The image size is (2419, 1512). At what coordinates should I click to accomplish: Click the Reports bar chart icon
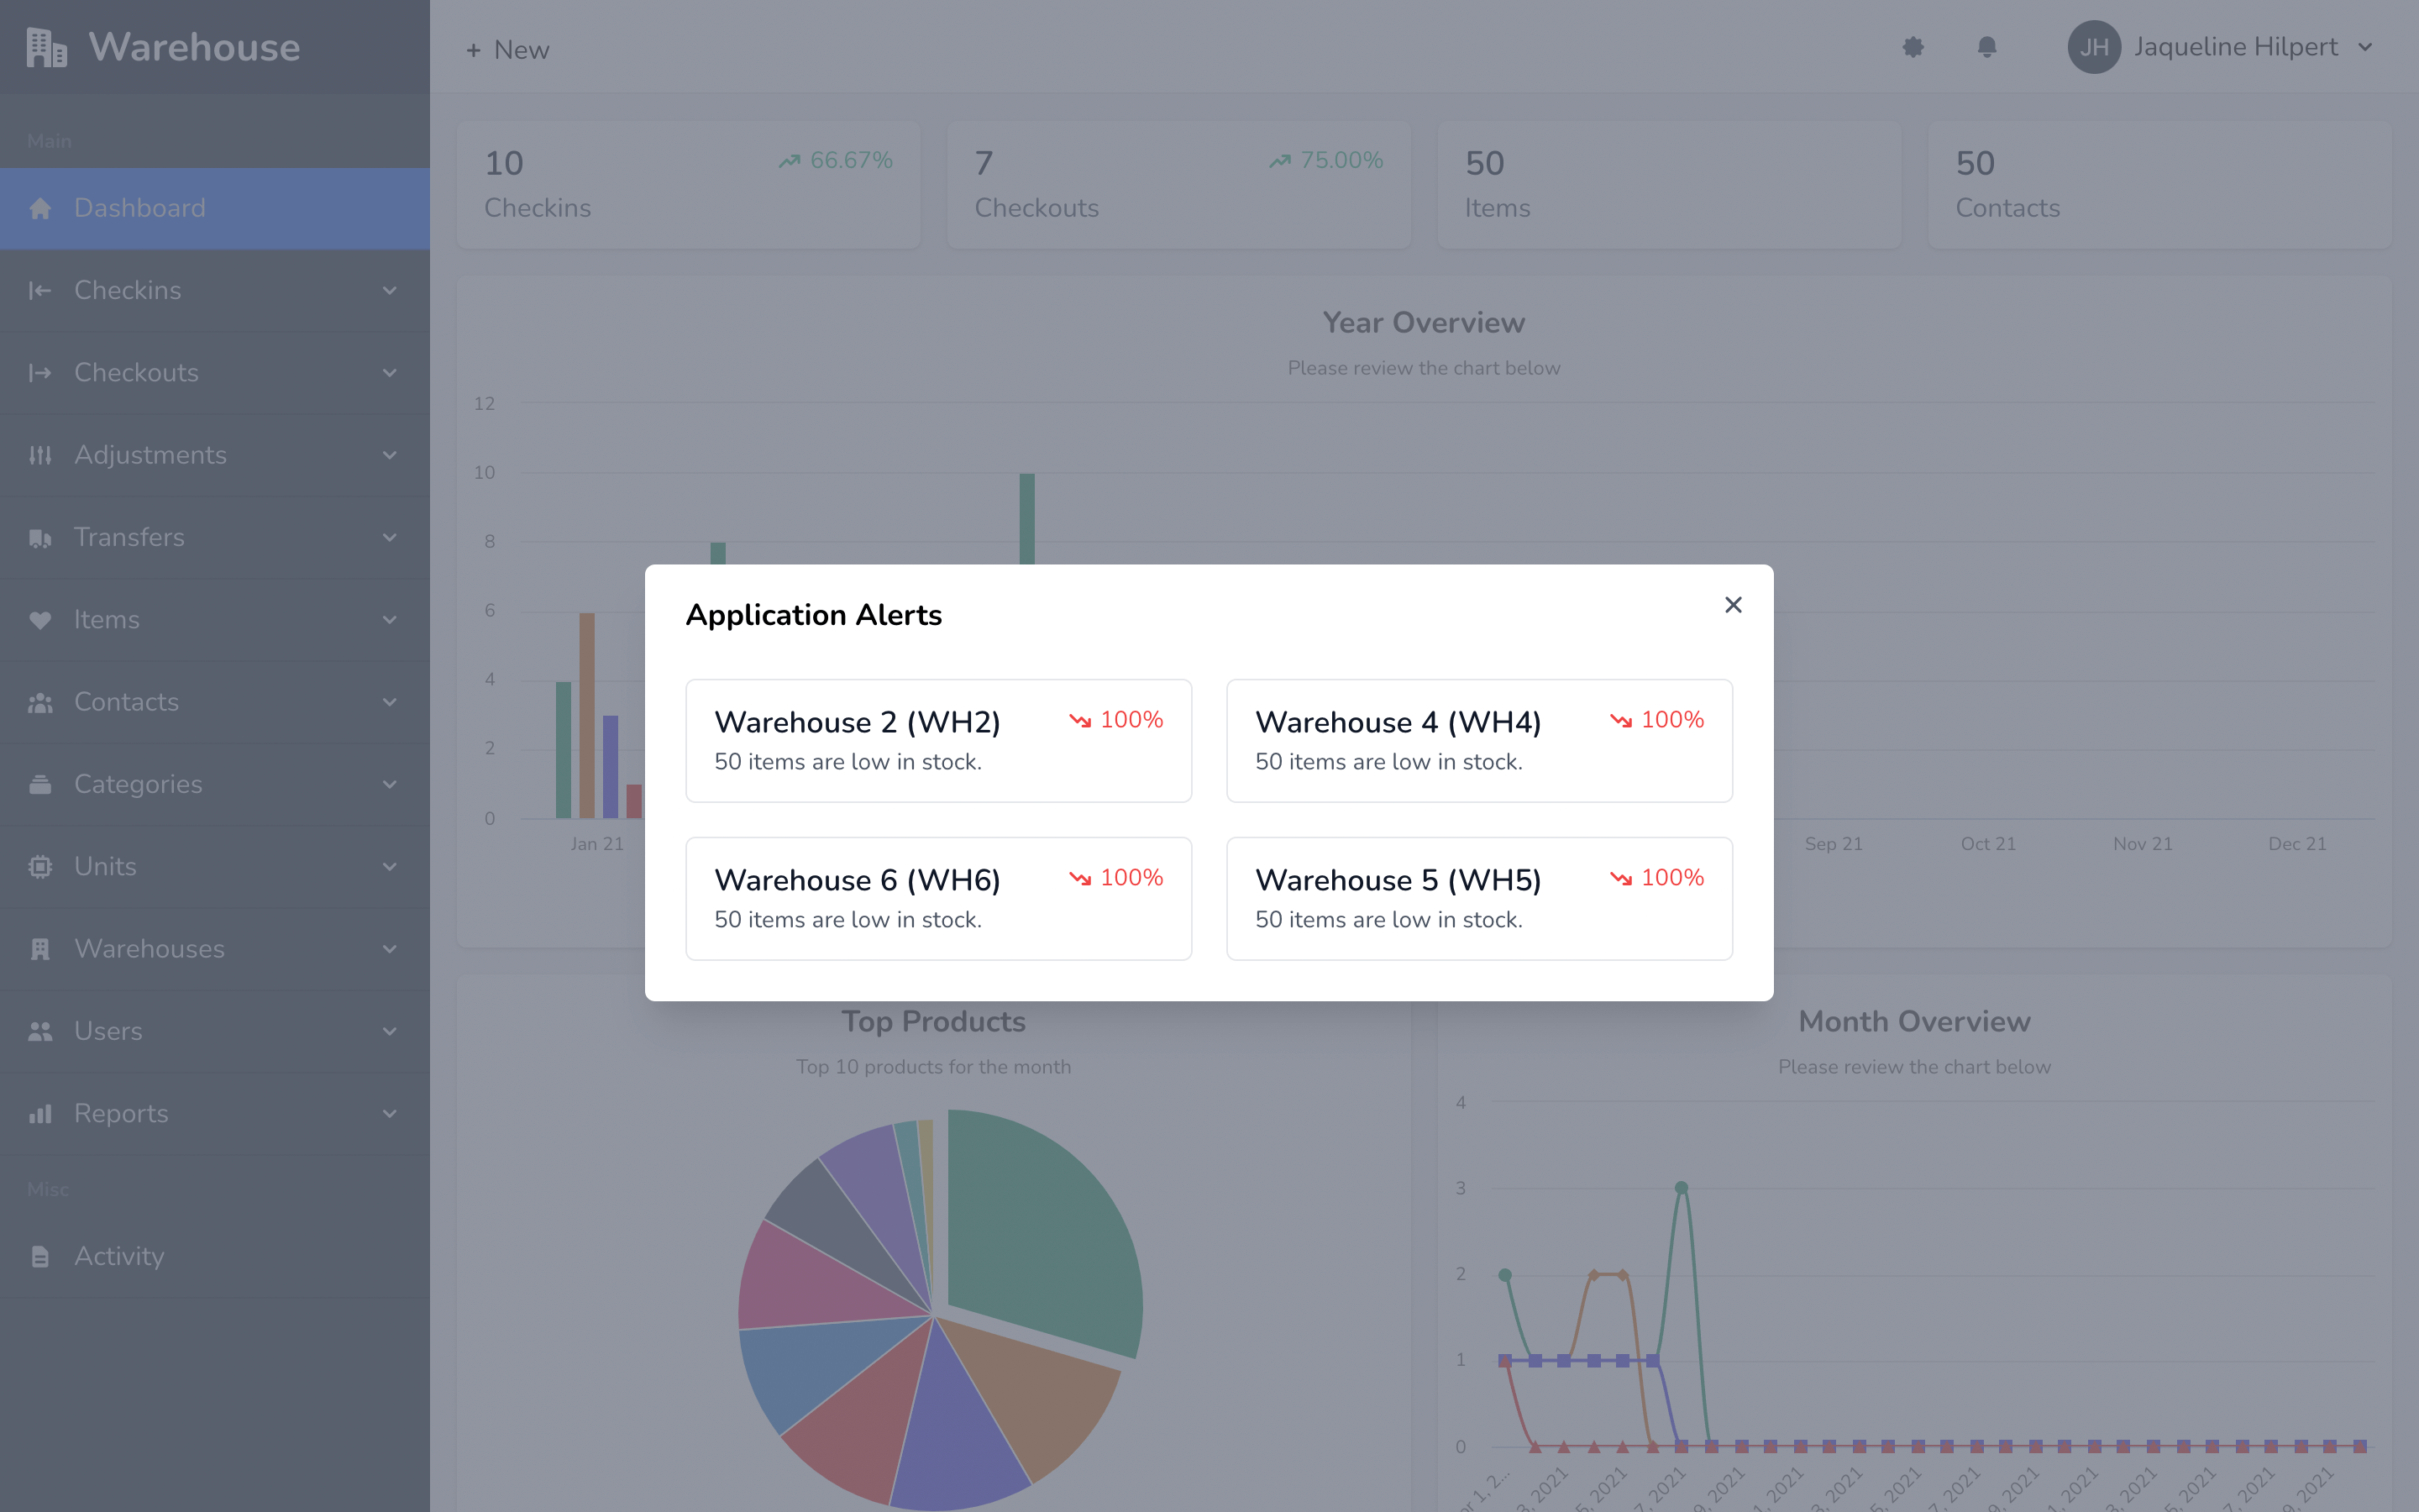40,1114
